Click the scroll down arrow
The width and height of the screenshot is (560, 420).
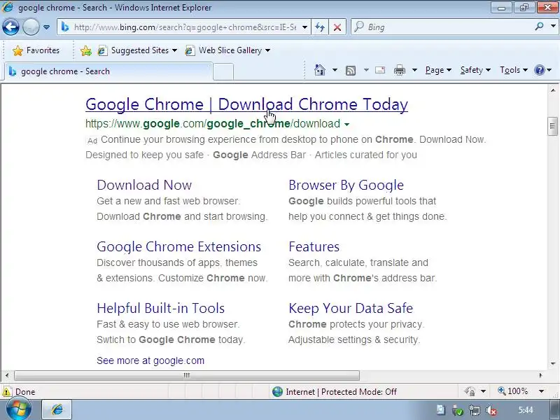[x=553, y=364]
